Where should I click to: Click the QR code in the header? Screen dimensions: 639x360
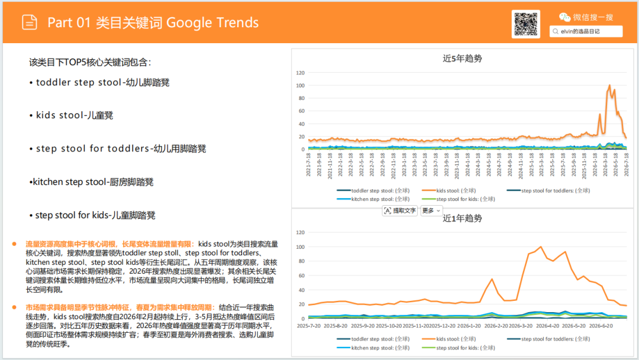526,24
